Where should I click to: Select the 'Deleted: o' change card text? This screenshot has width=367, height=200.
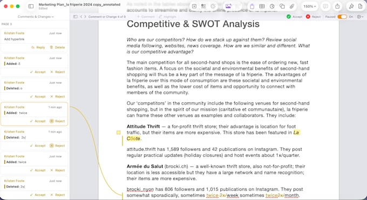pos(14,88)
